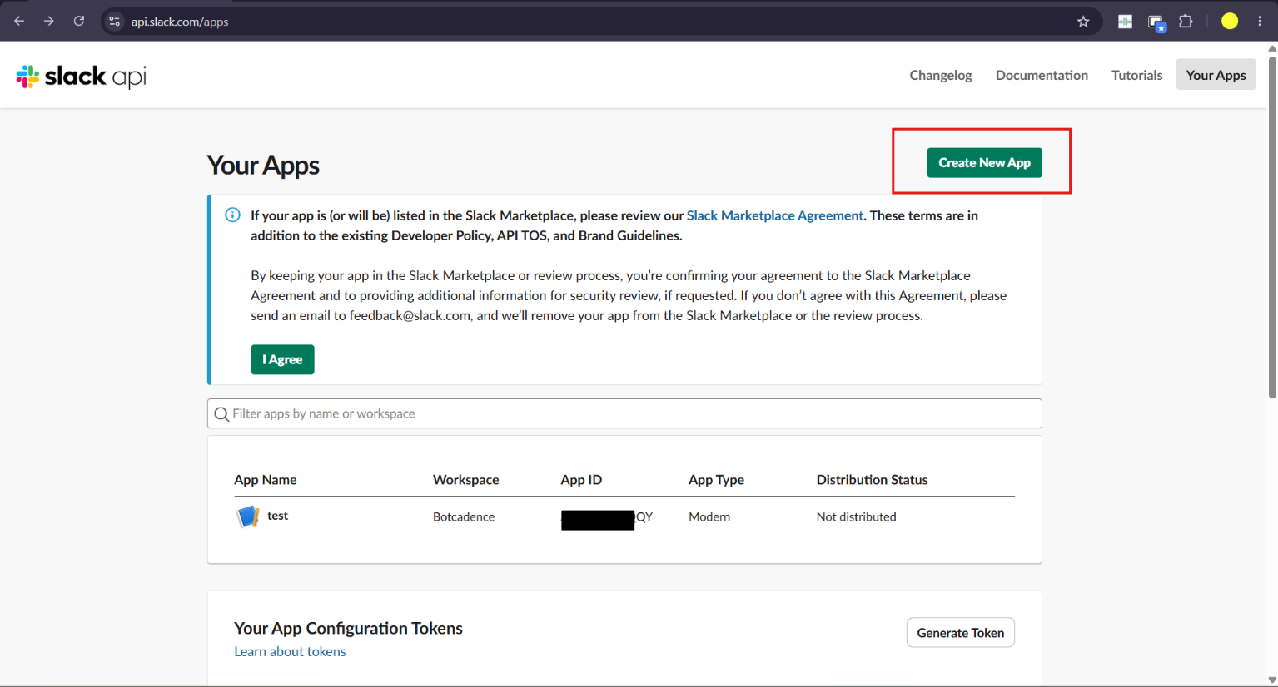Reload the page with refresh icon

coord(79,22)
